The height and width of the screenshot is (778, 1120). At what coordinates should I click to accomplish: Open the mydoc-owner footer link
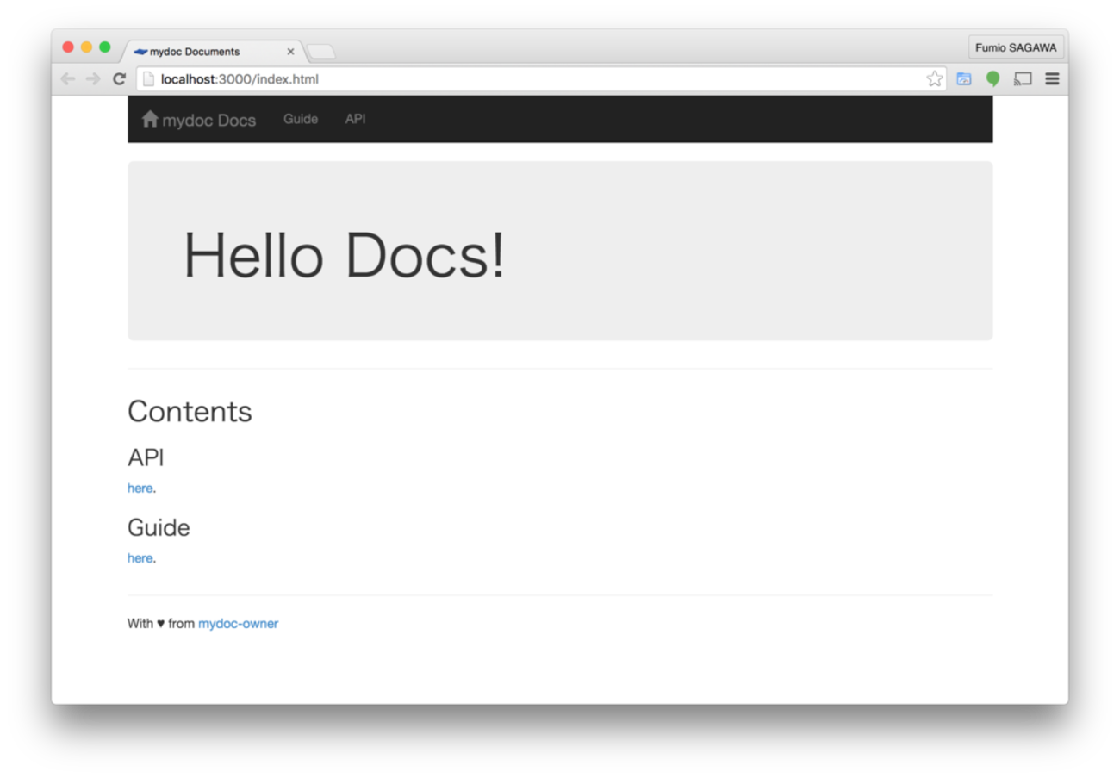pyautogui.click(x=238, y=624)
